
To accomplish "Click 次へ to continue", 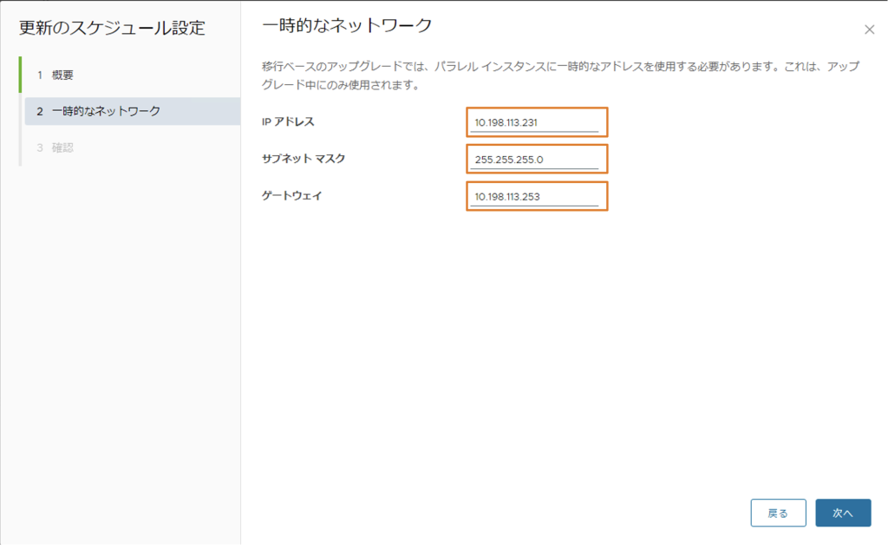I will tap(842, 513).
